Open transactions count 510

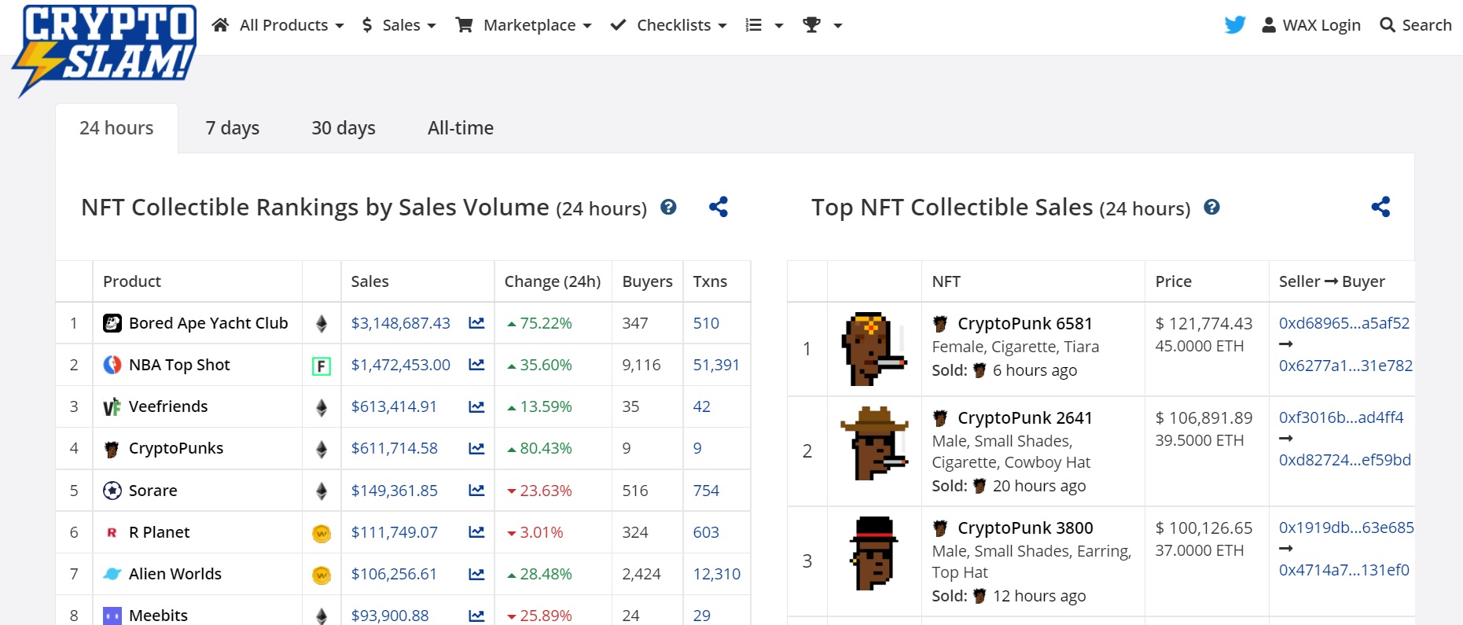coord(706,323)
